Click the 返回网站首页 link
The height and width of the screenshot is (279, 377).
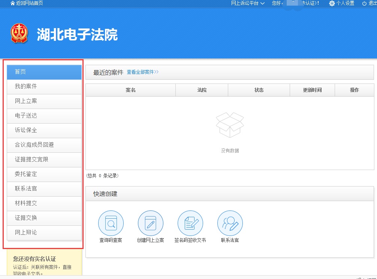(29, 3)
